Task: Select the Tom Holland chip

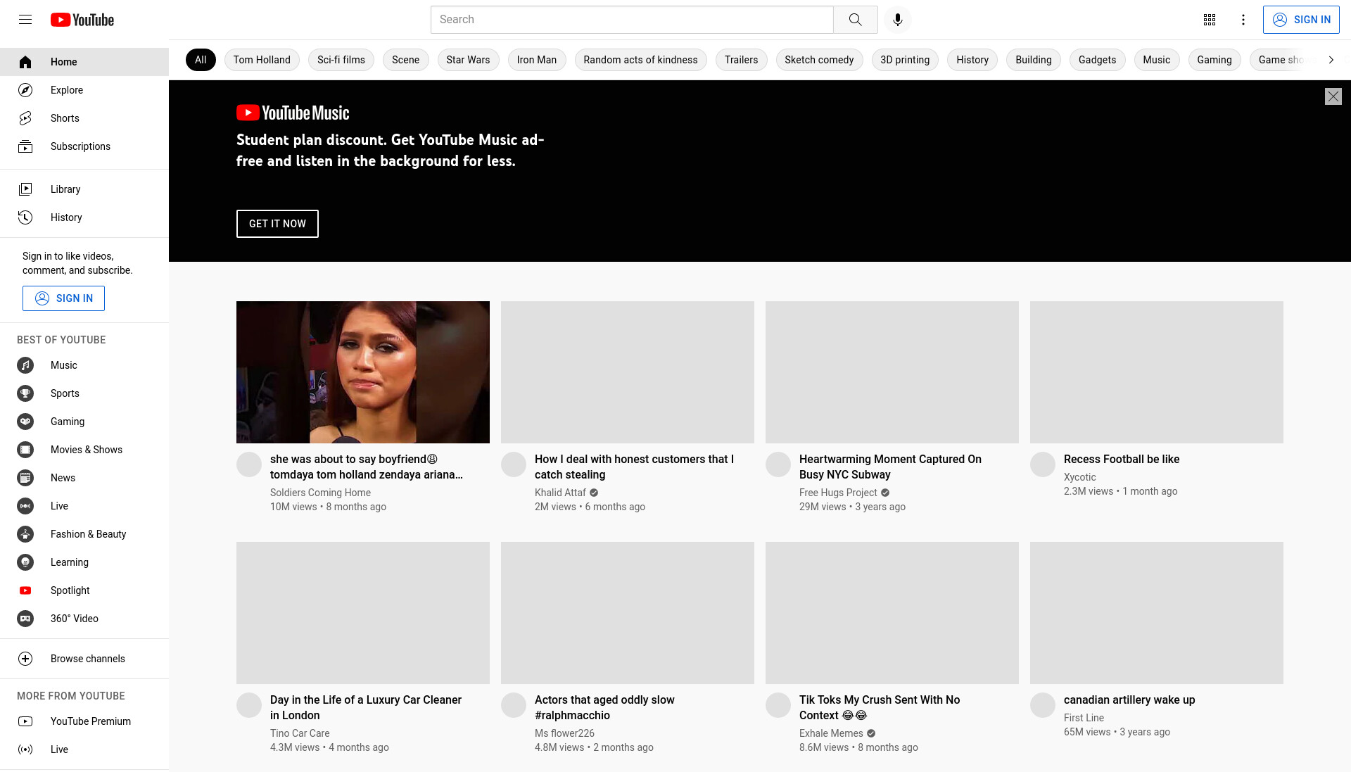Action: click(x=262, y=60)
